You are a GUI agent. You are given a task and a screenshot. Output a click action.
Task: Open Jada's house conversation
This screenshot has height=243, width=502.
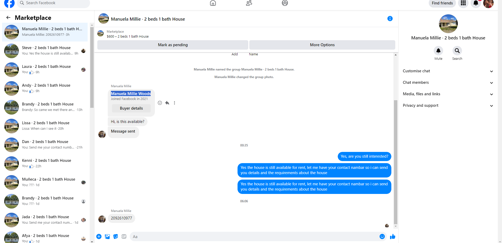tap(45, 220)
